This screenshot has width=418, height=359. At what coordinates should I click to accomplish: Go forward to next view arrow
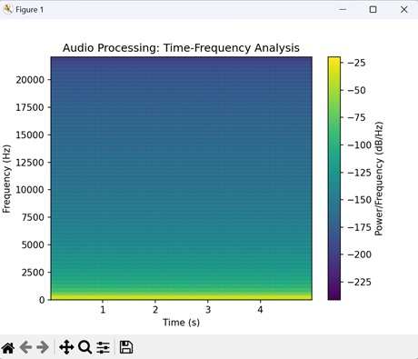pos(43,347)
